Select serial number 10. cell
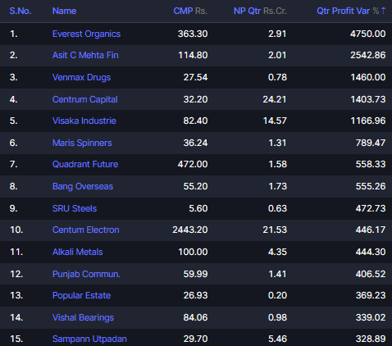 (x=16, y=230)
